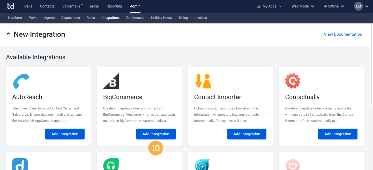Open the Offline status dropdown
The image size is (373, 170).
click(334, 6)
